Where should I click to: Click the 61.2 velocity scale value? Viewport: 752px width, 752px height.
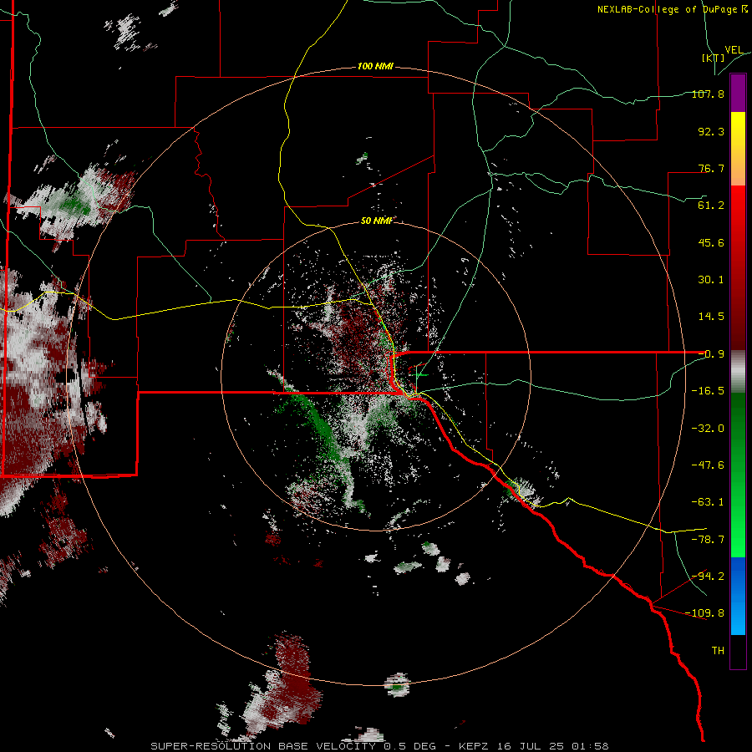point(711,206)
